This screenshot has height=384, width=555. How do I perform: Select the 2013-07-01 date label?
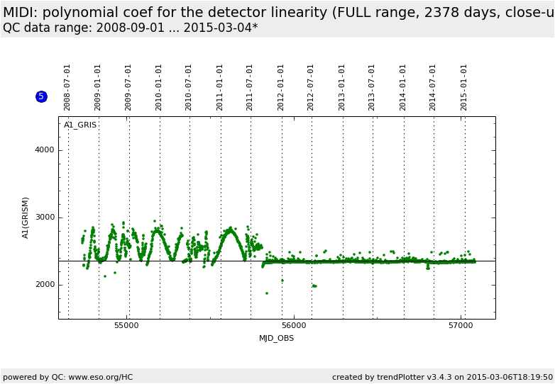(372, 87)
